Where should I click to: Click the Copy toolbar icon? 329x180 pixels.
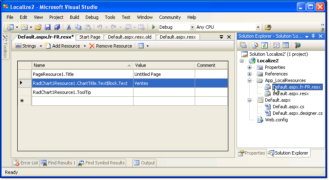click(x=78, y=27)
